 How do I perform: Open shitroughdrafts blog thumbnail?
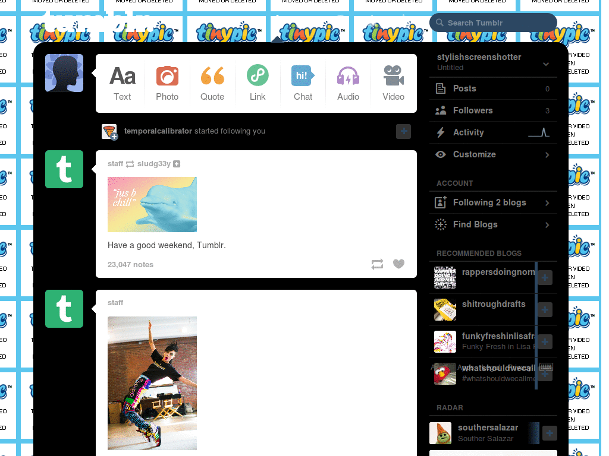(445, 310)
